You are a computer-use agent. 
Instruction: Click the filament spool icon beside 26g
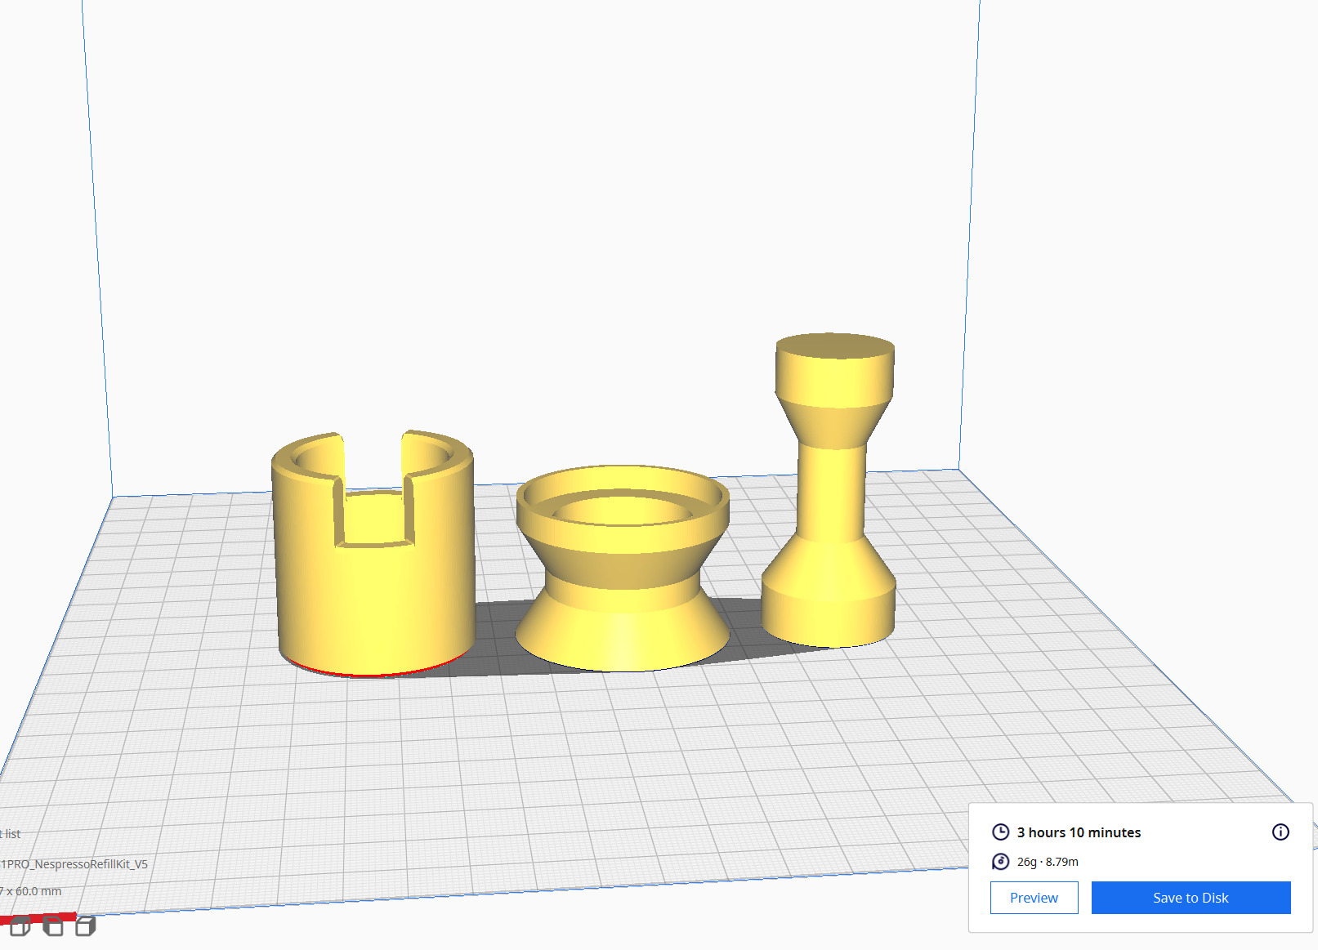click(1000, 861)
